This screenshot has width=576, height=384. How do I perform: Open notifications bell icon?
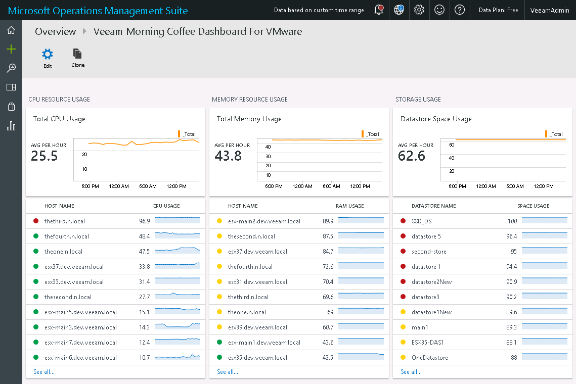point(379,10)
